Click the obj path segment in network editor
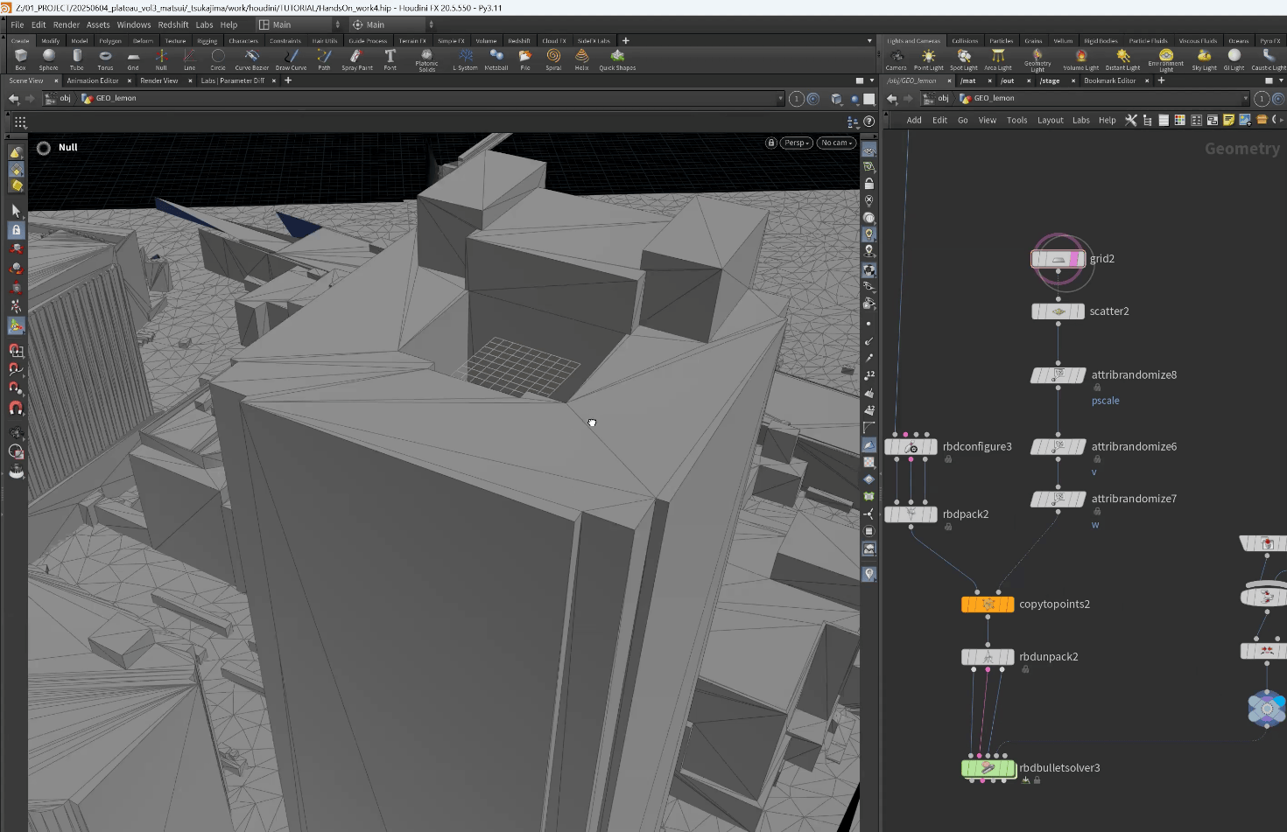This screenshot has height=832, width=1287. click(942, 98)
